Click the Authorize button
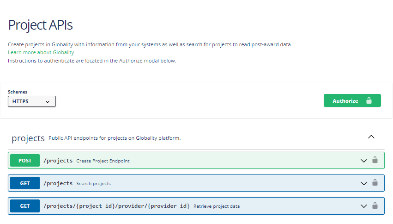The height and width of the screenshot is (224, 393). point(352,100)
